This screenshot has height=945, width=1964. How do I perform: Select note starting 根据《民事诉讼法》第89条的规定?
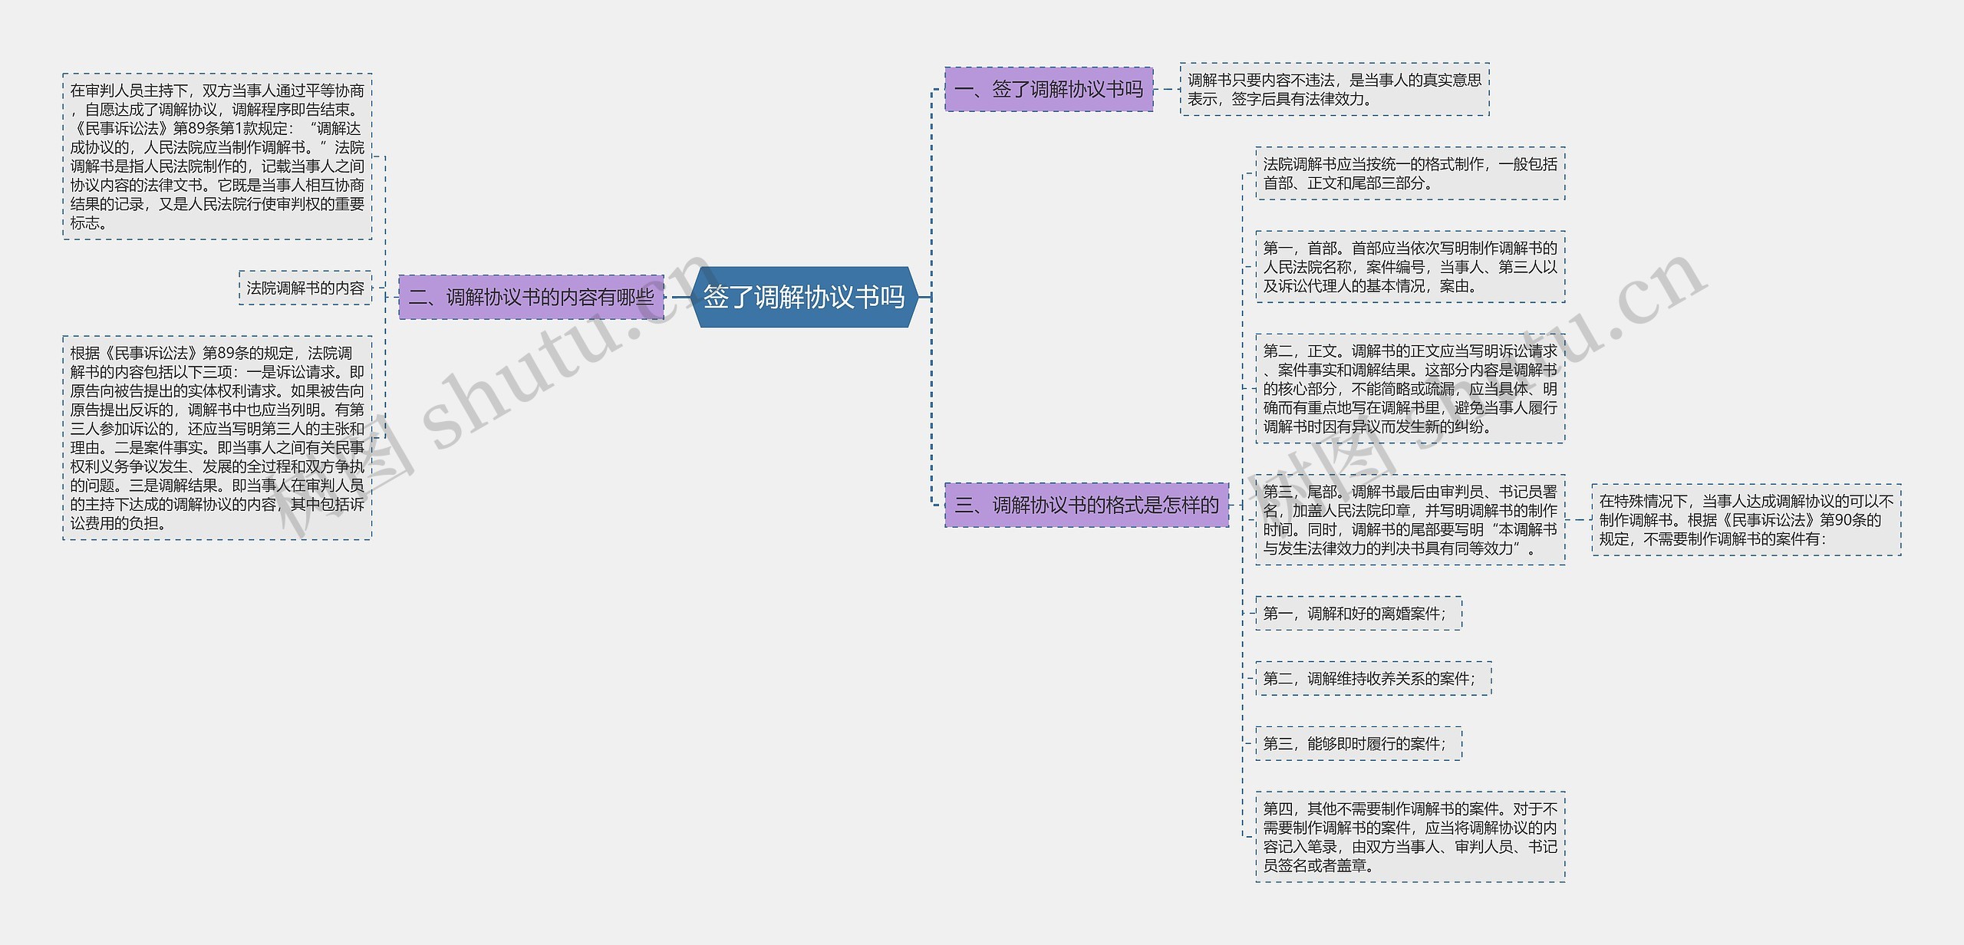point(217,438)
